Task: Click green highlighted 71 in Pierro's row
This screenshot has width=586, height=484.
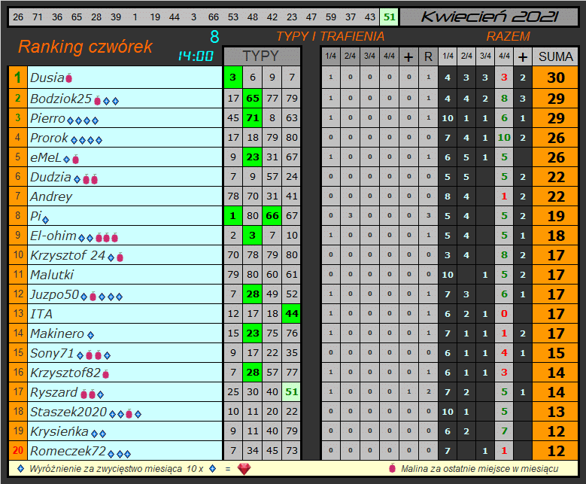Action: pos(253,118)
